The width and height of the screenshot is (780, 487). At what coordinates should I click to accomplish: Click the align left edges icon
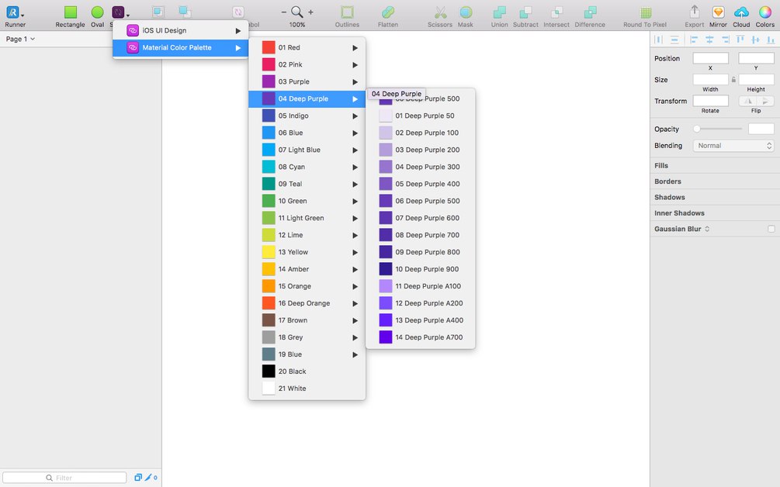(x=694, y=40)
